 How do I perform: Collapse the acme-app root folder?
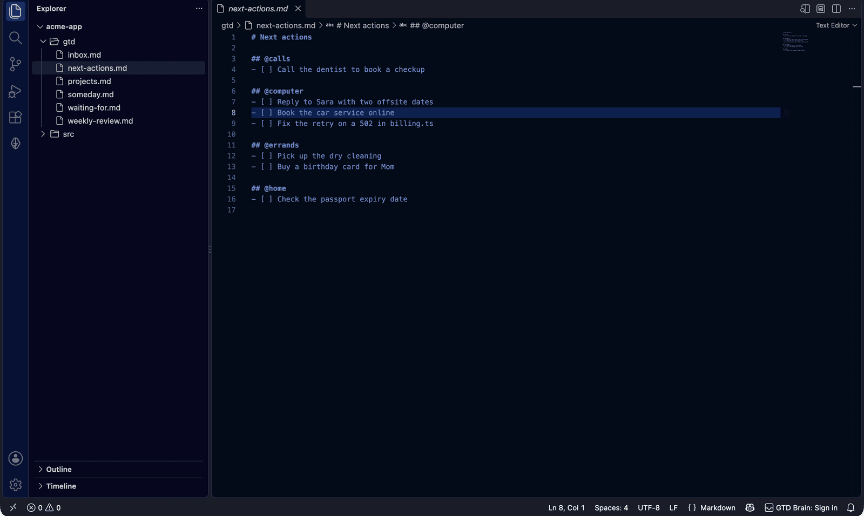pyautogui.click(x=40, y=26)
